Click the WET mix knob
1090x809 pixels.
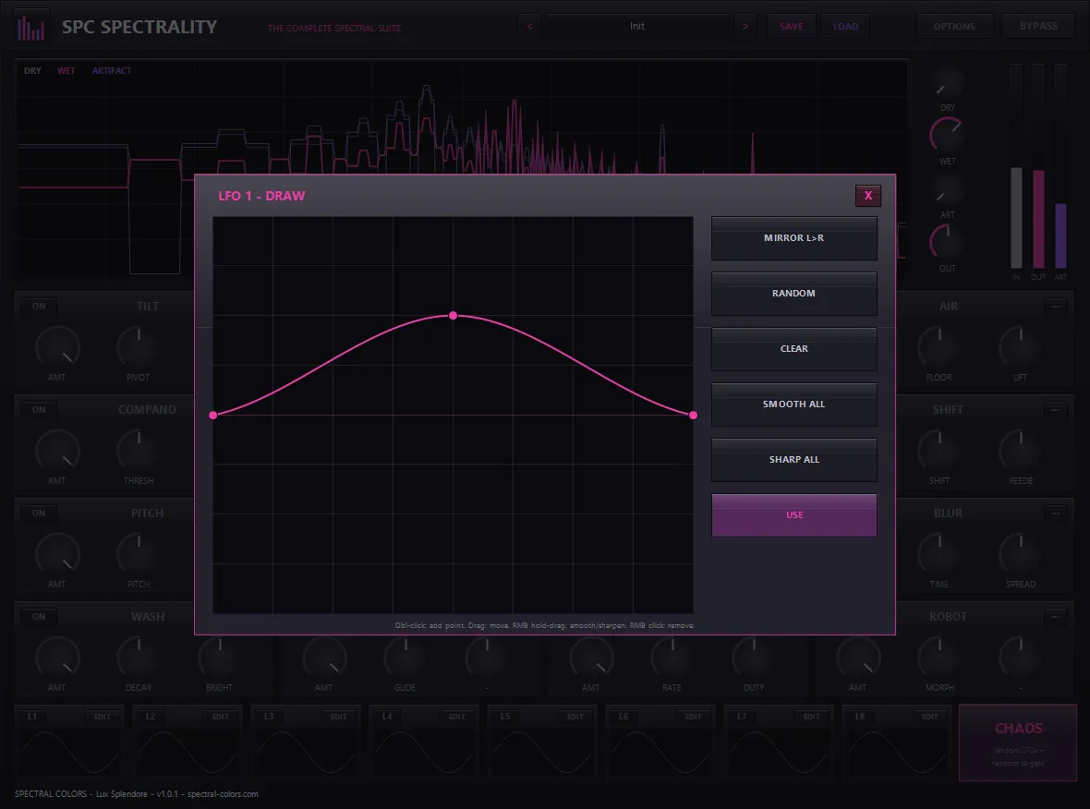(947, 135)
